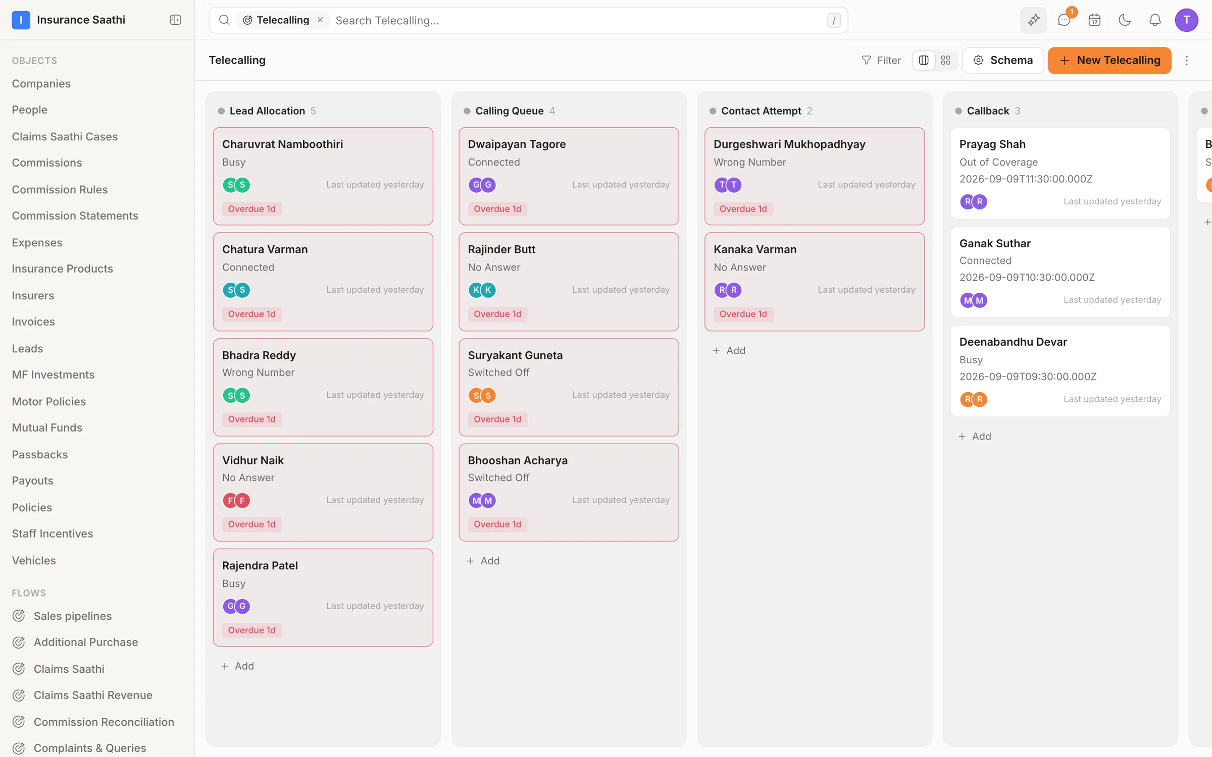Screen dimensions: 1212x757
Task: Click Ganak Suthar's M avatars
Action: (974, 300)
